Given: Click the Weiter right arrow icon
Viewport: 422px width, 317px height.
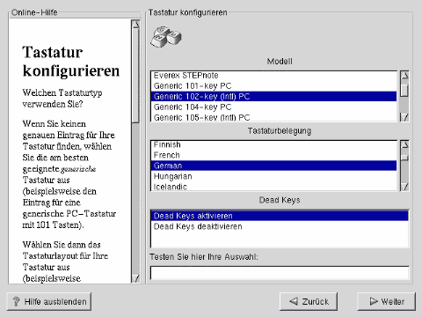Looking at the screenshot, I should pyautogui.click(x=374, y=301).
